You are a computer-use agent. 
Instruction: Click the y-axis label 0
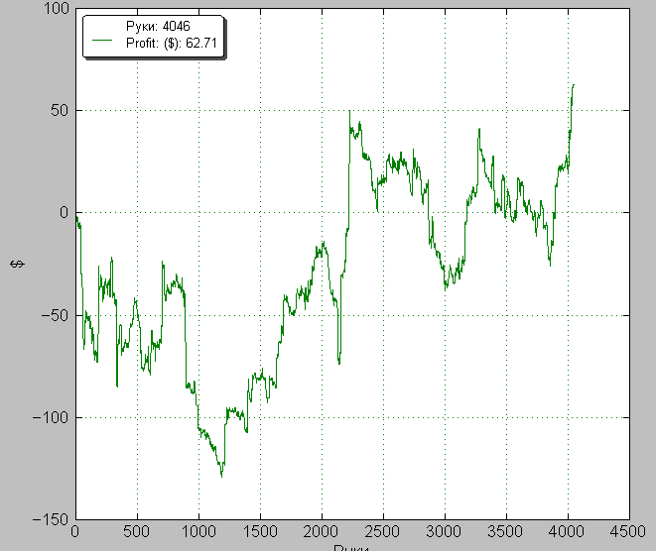[64, 213]
